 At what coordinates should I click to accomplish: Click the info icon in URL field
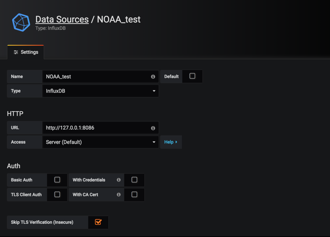(x=153, y=128)
